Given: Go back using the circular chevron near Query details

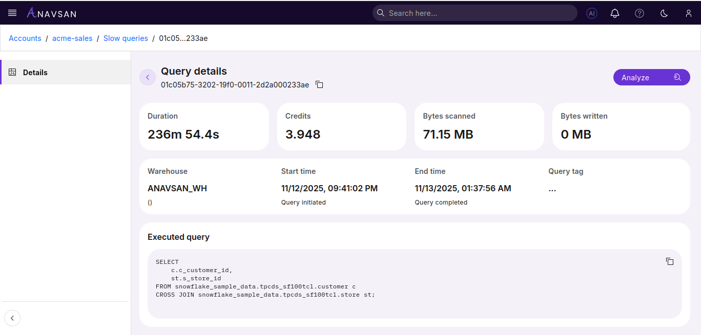Looking at the screenshot, I should tap(148, 77).
